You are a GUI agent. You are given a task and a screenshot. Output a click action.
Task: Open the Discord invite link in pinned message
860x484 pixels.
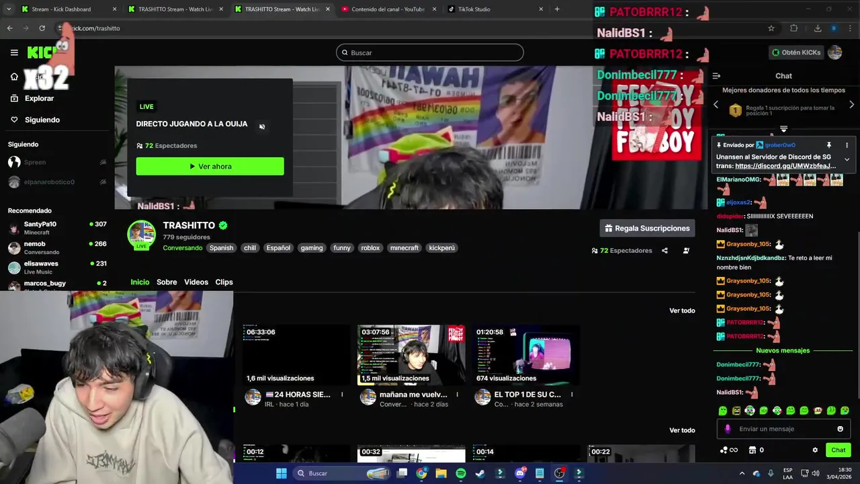click(x=785, y=166)
